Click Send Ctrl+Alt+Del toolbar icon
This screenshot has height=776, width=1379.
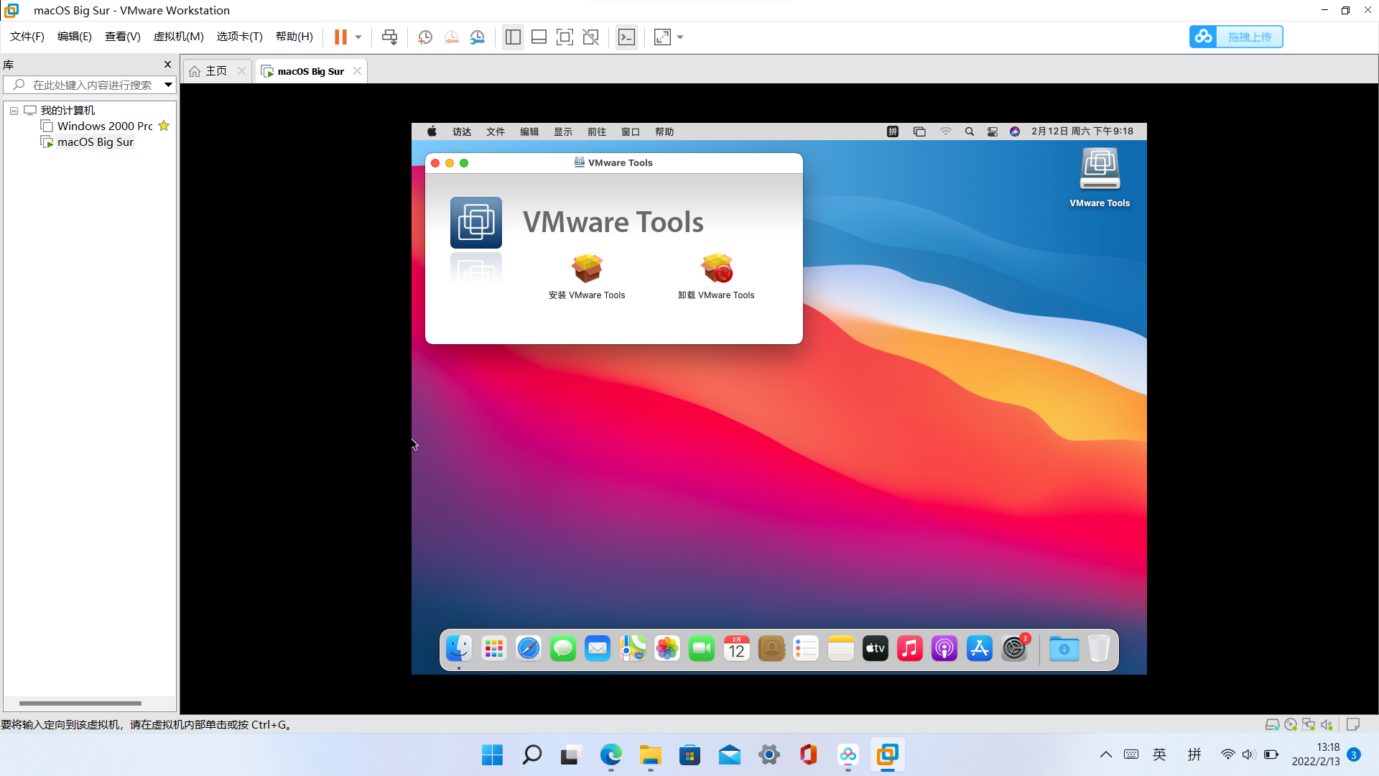pos(389,37)
